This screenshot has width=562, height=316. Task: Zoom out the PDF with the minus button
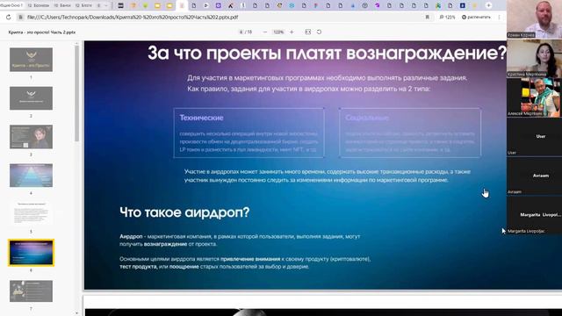(265, 32)
